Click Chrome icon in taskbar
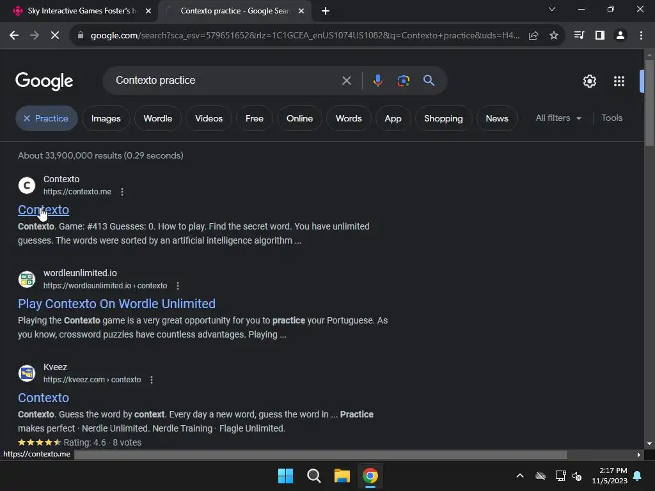The height and width of the screenshot is (491, 655). coord(370,476)
